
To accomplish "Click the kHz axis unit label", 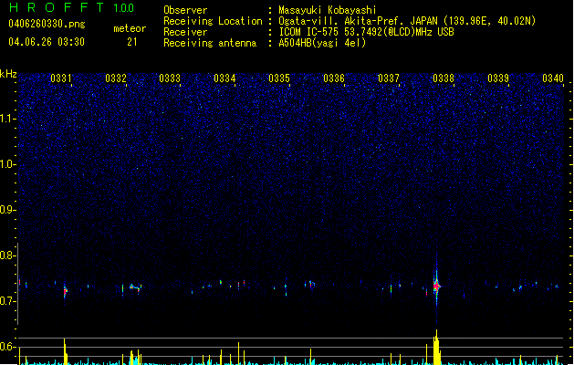I will tap(8, 74).
